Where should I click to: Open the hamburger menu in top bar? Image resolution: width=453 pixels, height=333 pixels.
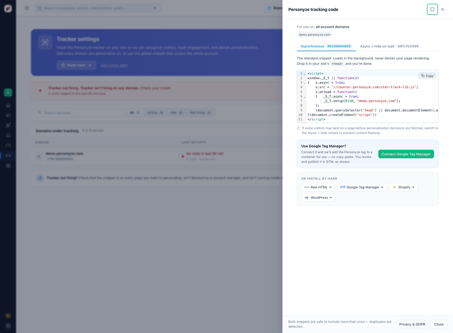(27, 8)
